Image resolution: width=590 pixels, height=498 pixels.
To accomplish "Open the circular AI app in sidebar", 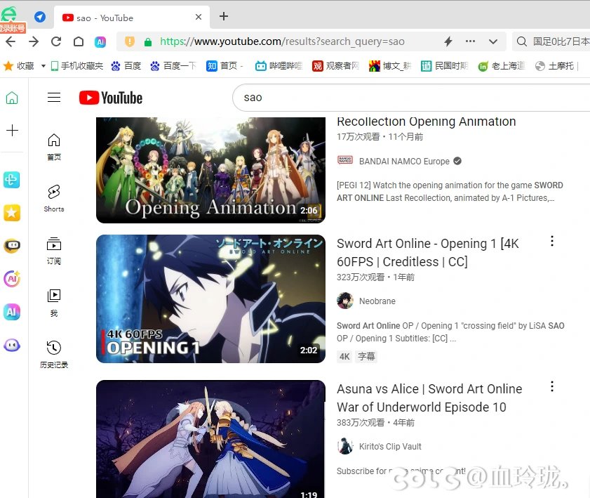I will pyautogui.click(x=12, y=279).
